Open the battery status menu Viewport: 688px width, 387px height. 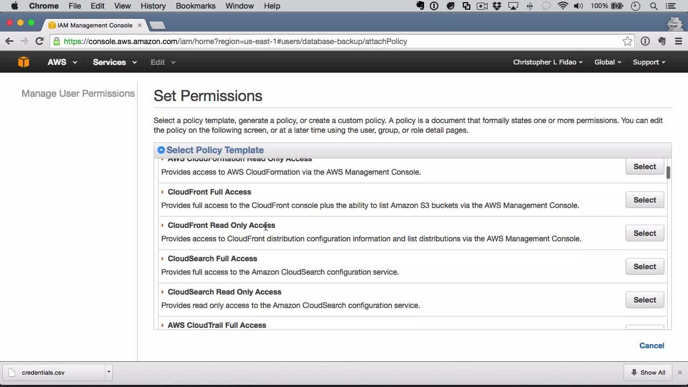pos(607,6)
